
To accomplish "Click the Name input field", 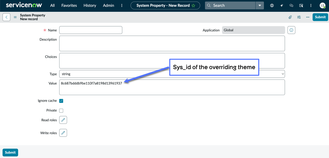I will pyautogui.click(x=91, y=30).
